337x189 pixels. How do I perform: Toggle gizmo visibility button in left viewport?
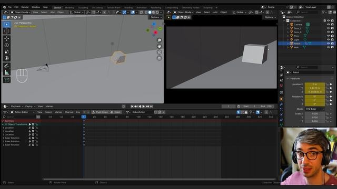click(124, 12)
